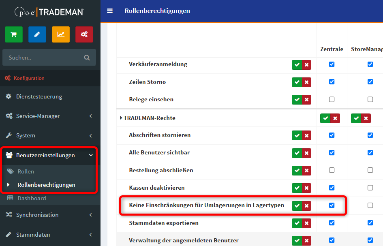Uncheck Keine Einschränkungen für Umlagerungen Zentrale checkbox
383x246 pixels.
coord(332,205)
